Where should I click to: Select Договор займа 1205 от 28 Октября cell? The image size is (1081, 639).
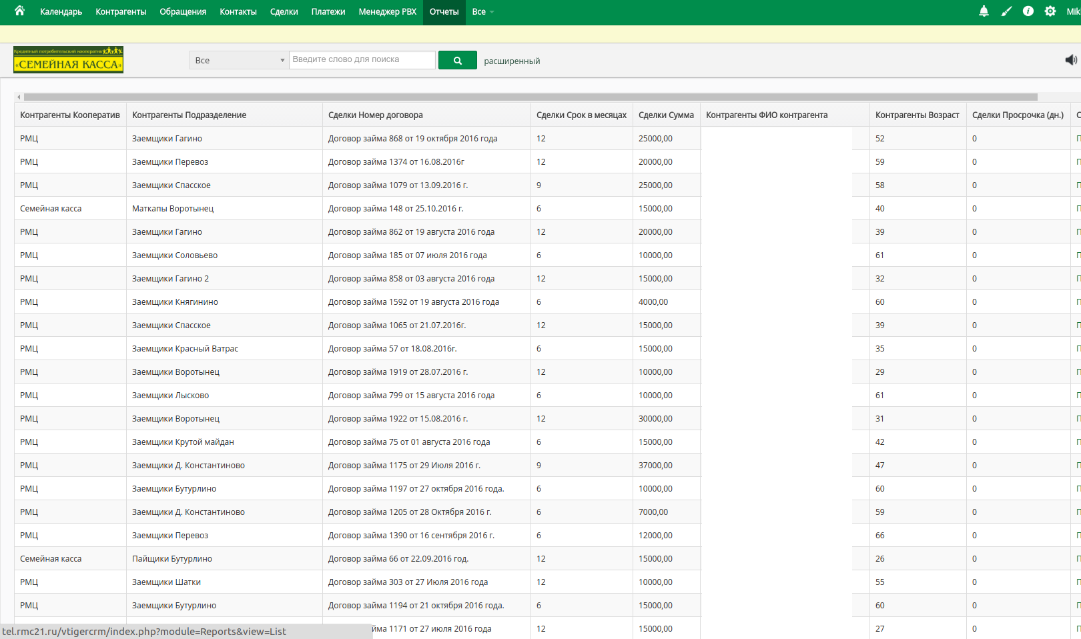coord(426,512)
